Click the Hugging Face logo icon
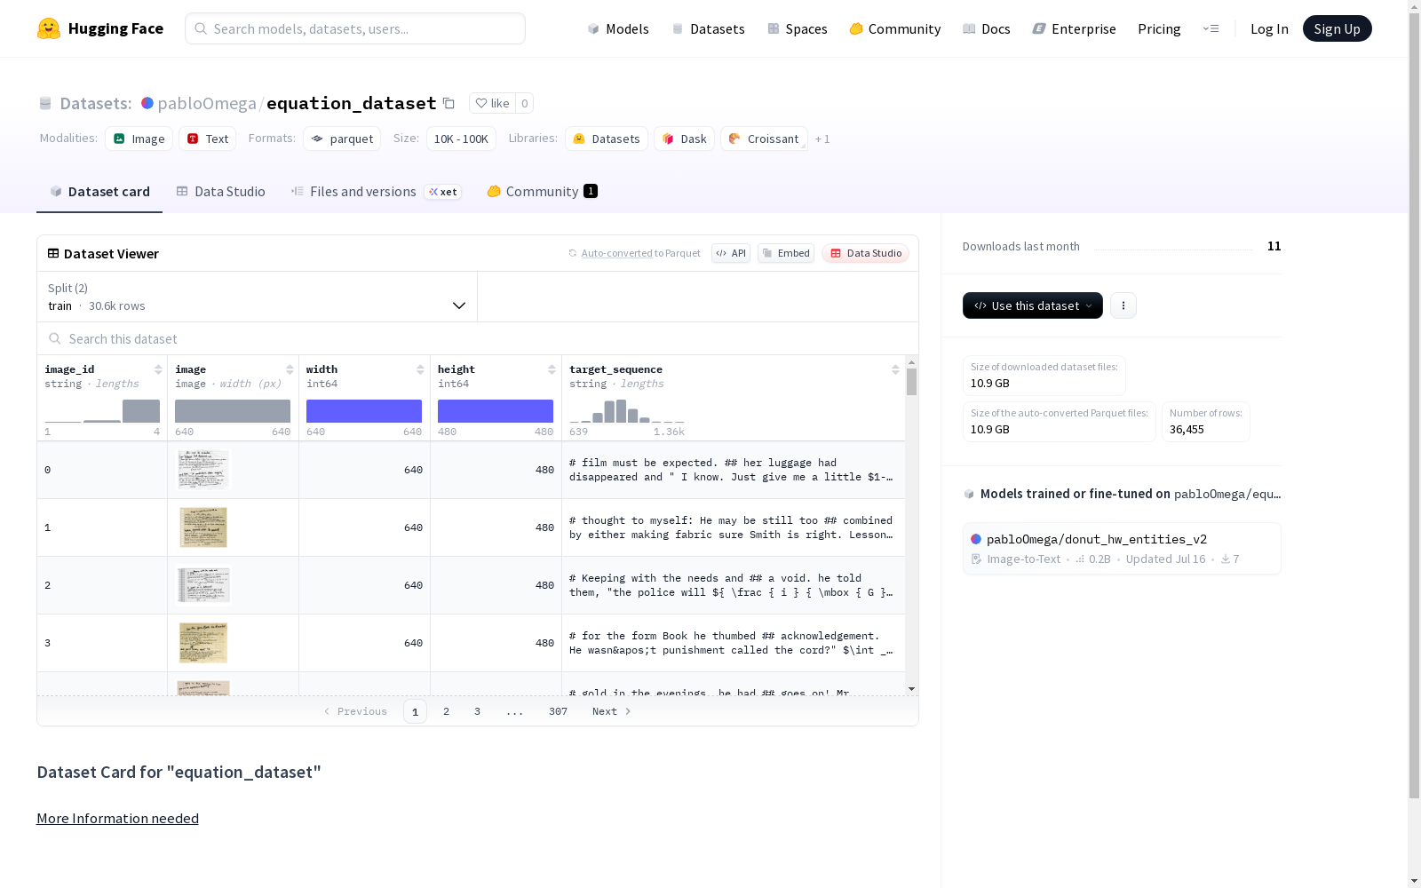 pos(49,28)
